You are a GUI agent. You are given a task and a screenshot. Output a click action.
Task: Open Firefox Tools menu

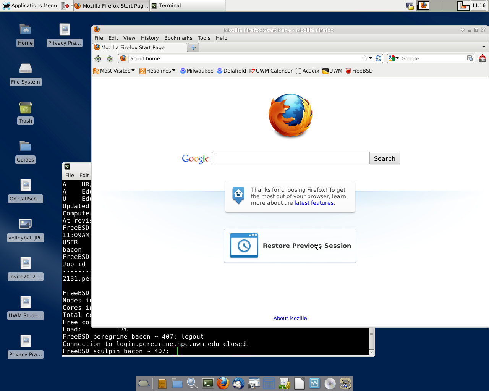point(204,38)
